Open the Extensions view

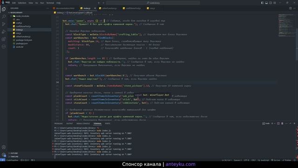(x=4, y=39)
